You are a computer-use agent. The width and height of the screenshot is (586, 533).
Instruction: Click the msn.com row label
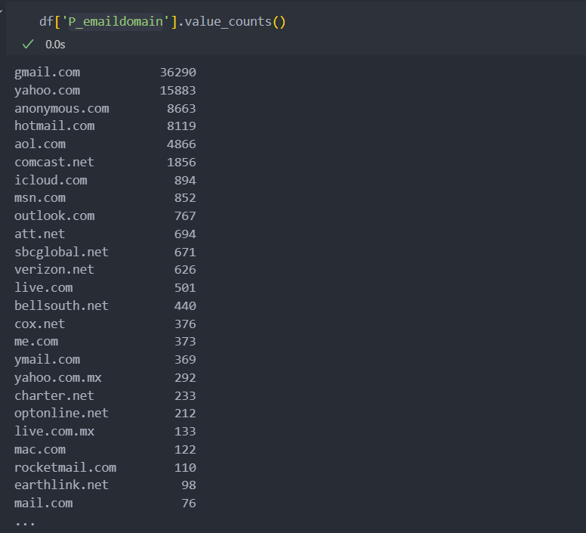(x=40, y=198)
